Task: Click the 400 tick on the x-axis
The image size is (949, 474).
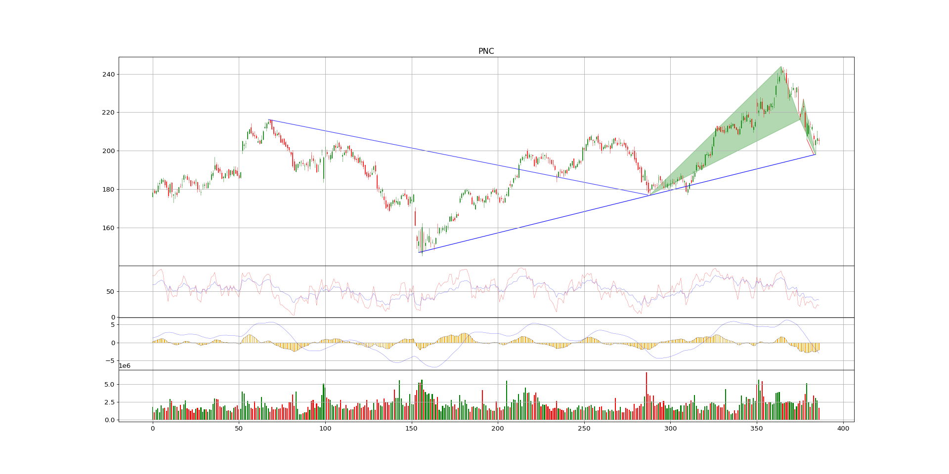Action: (843, 429)
